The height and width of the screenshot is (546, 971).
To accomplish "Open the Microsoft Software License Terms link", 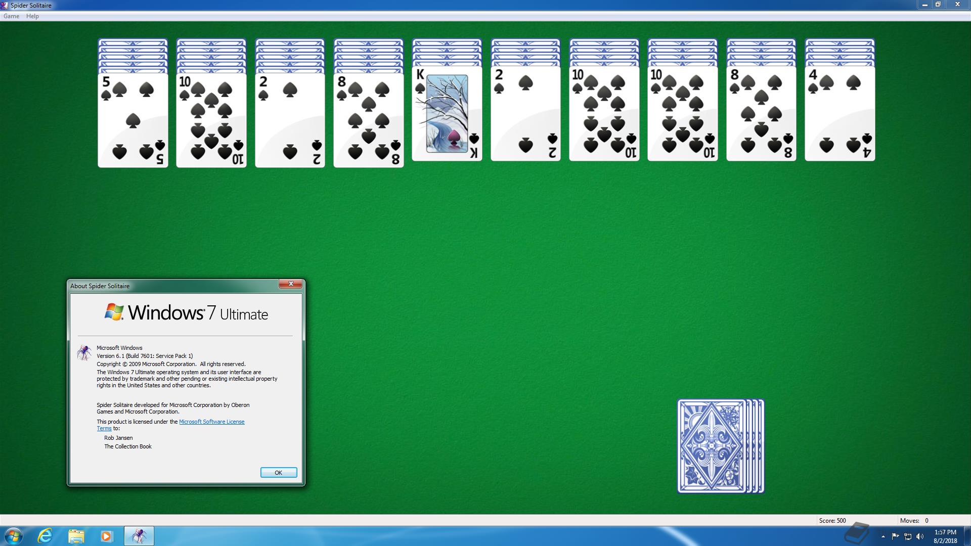I will coord(211,422).
